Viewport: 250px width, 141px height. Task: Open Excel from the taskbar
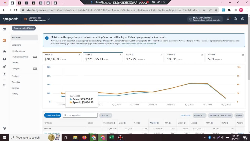click(x=111, y=137)
